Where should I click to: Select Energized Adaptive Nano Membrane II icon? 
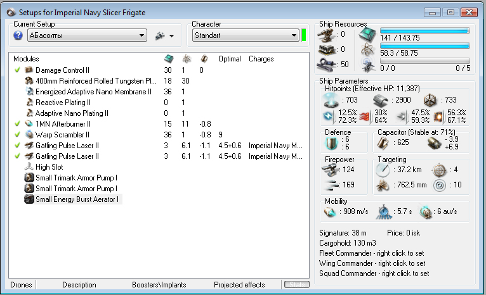pos(29,92)
